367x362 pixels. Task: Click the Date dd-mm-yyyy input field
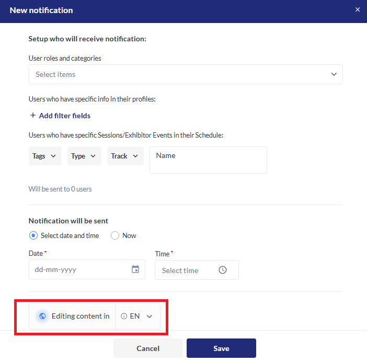(x=78, y=270)
